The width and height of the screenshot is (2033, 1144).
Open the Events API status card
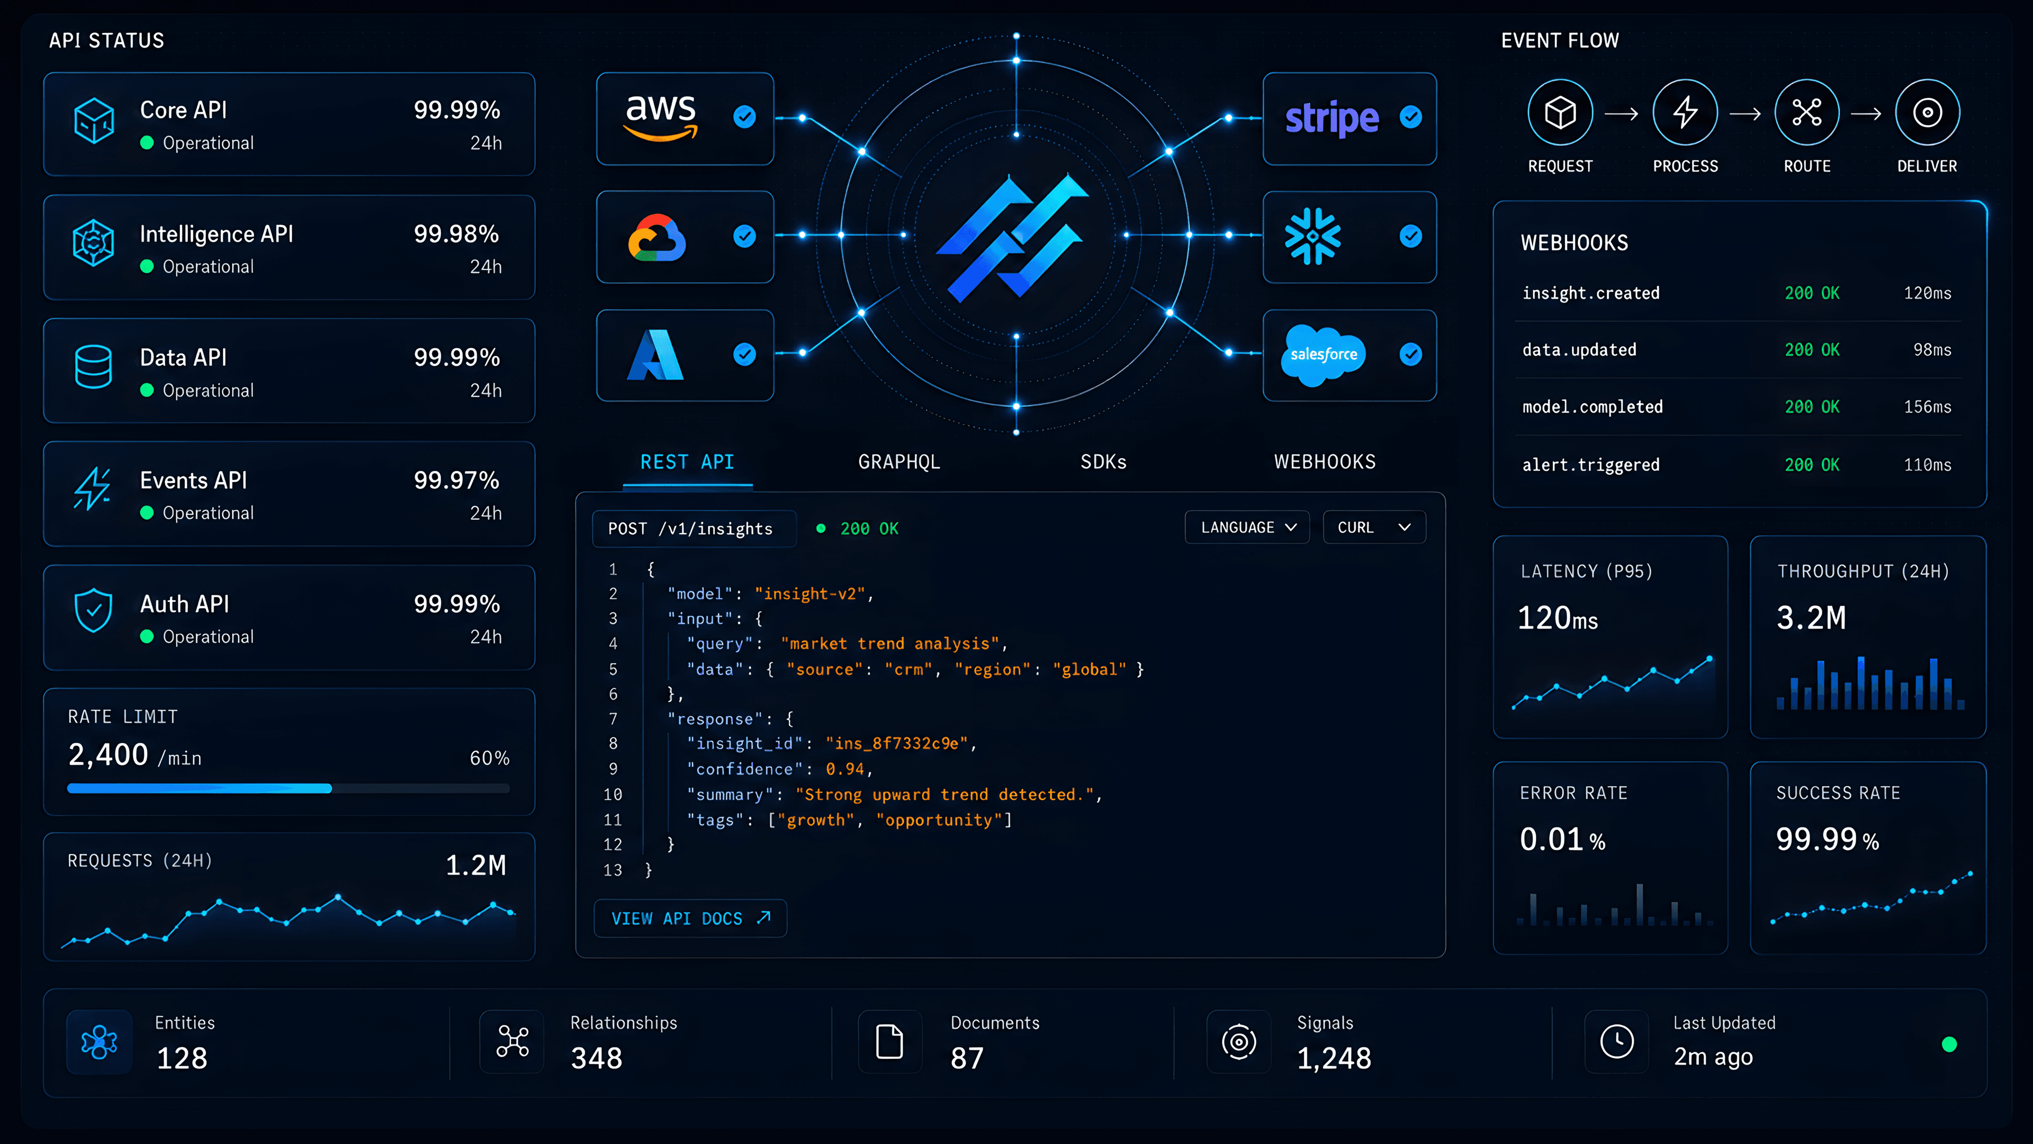click(289, 494)
